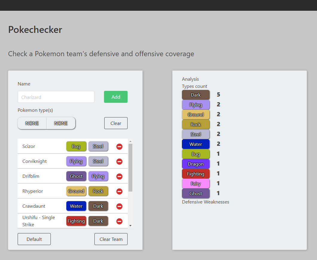Remove Crawdaunt from the team
The height and width of the screenshot is (260, 317).
pyautogui.click(x=119, y=207)
